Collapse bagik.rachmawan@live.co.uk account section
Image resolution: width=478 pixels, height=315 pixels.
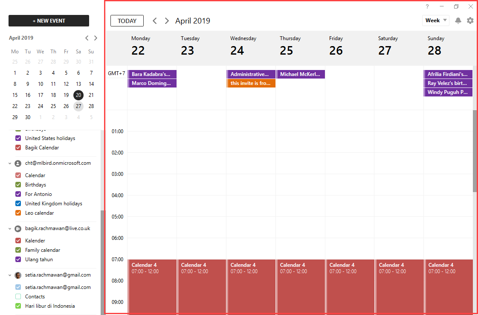(x=10, y=229)
